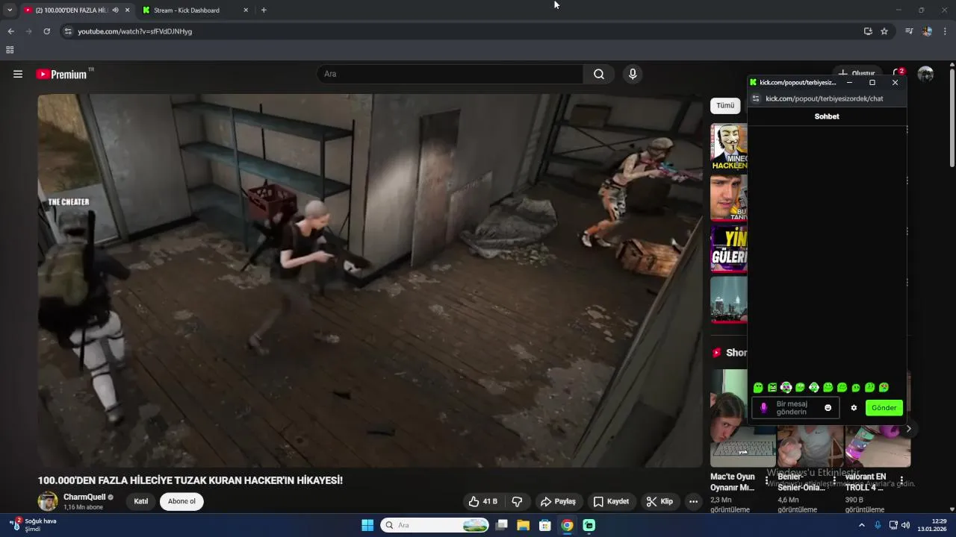This screenshot has height=537, width=956.
Task: Click the Katıl join button
Action: click(141, 501)
